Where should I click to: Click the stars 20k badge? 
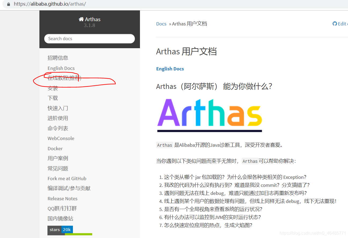(x=60, y=230)
